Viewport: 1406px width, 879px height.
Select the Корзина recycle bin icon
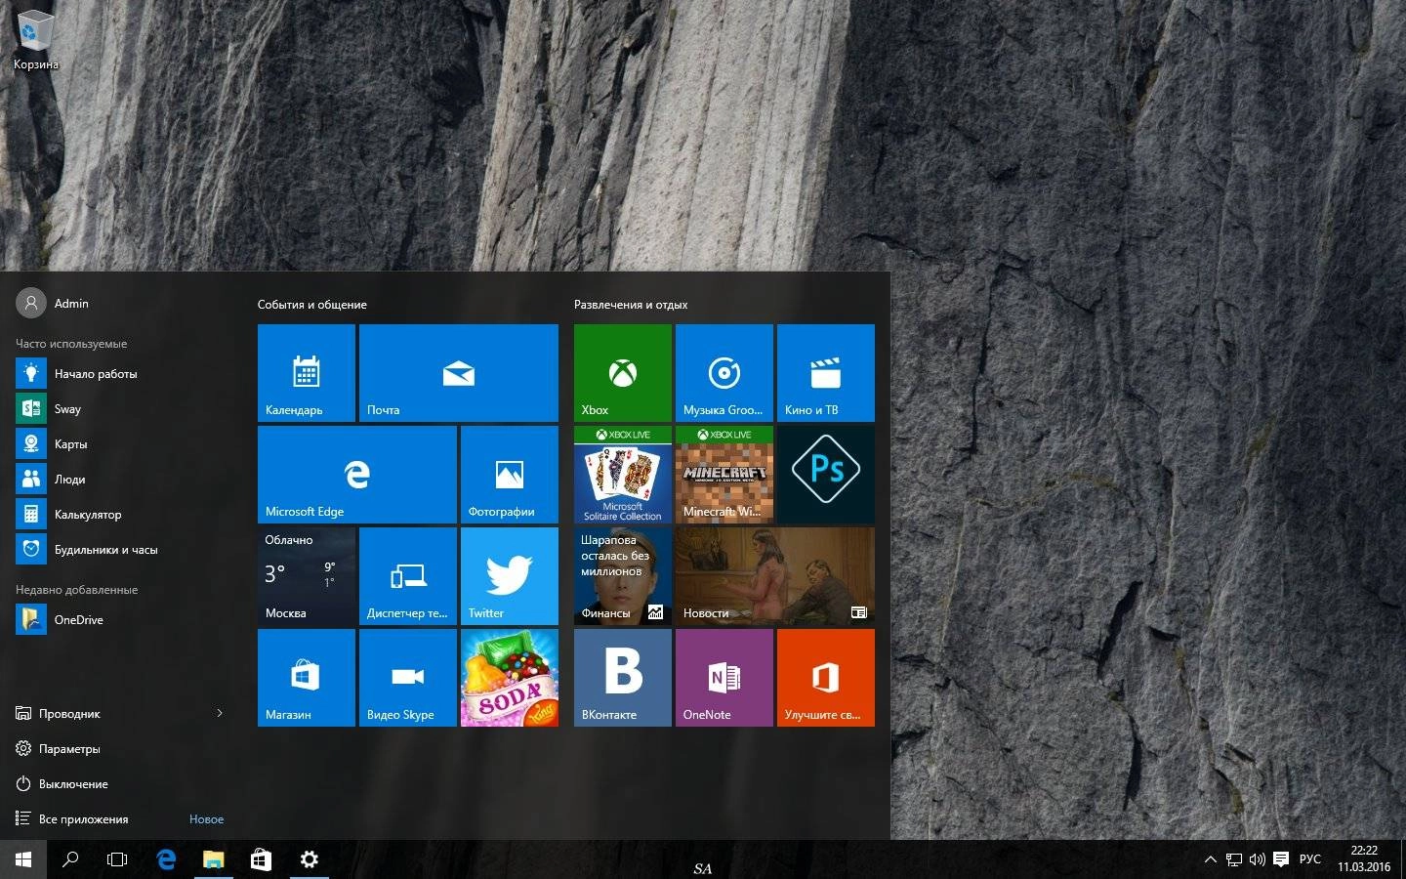click(x=36, y=40)
